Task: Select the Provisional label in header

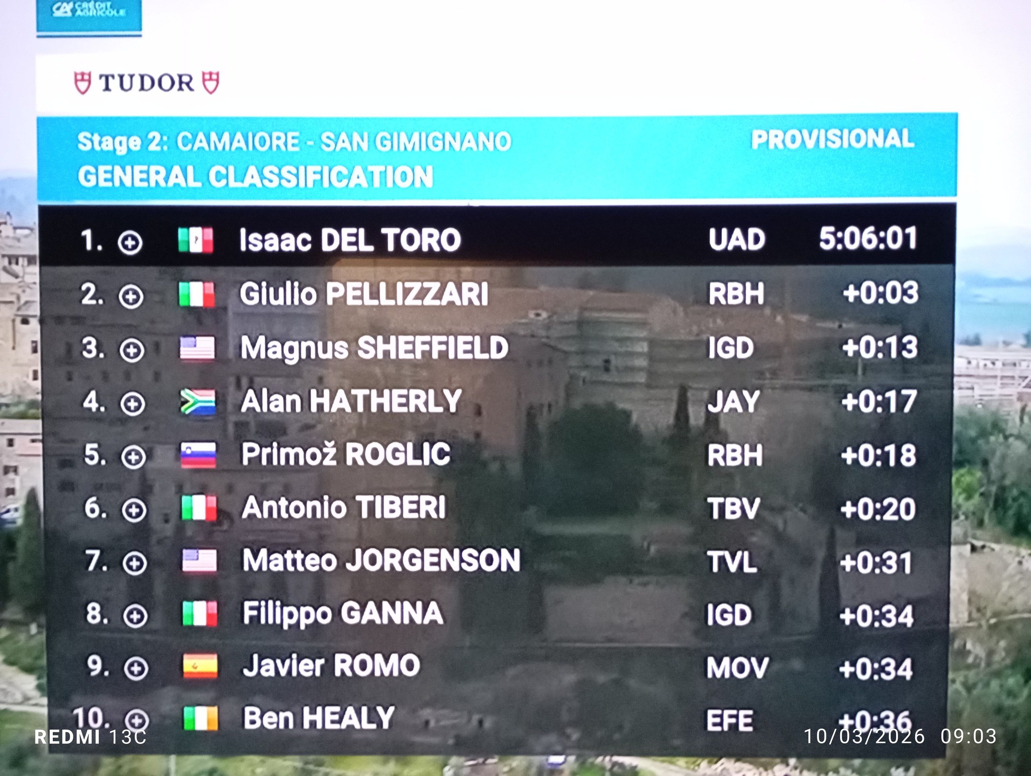Action: pos(832,139)
